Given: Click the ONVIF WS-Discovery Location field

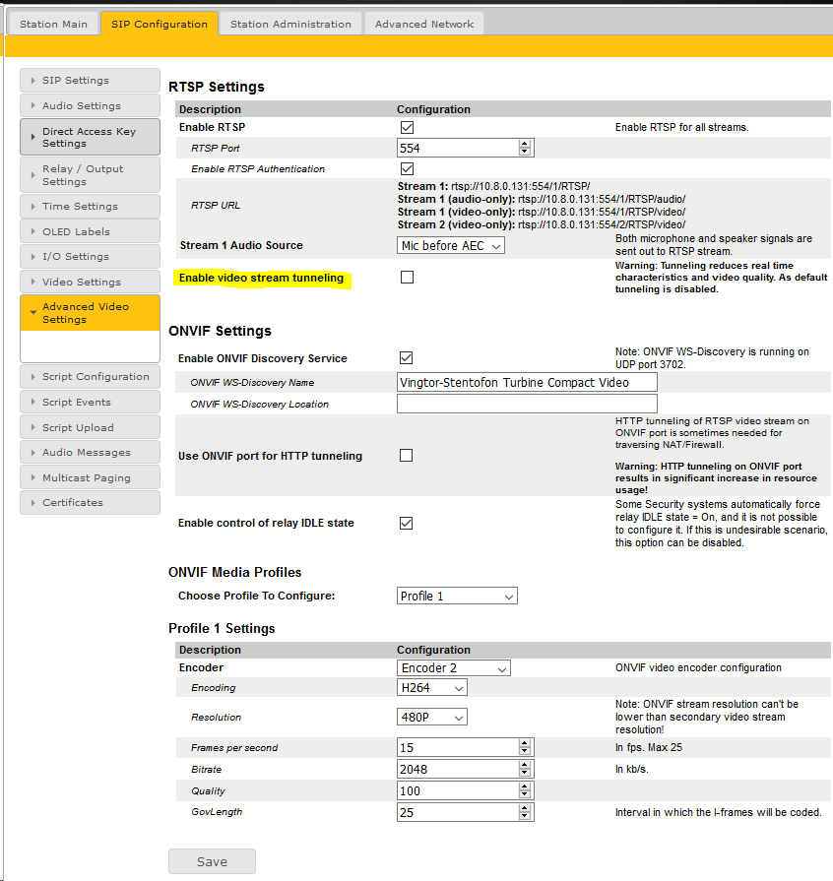Looking at the screenshot, I should (x=527, y=404).
